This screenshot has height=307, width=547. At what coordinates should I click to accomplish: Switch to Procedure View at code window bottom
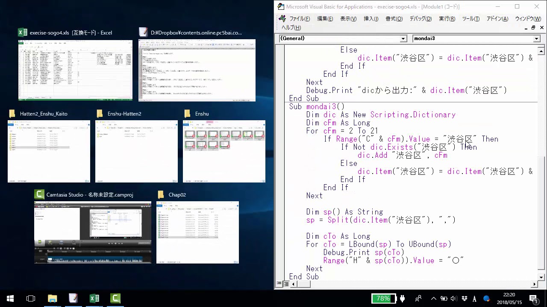pos(279,284)
